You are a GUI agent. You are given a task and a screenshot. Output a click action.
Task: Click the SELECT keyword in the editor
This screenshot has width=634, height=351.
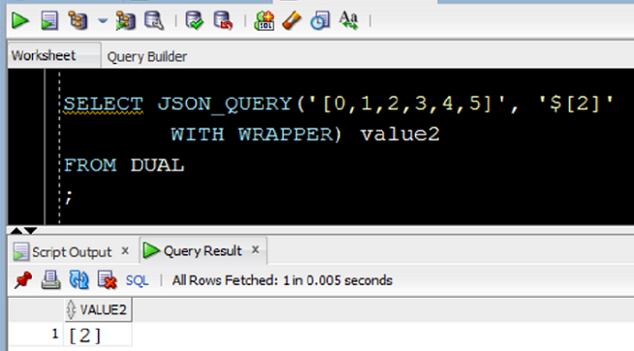point(104,103)
